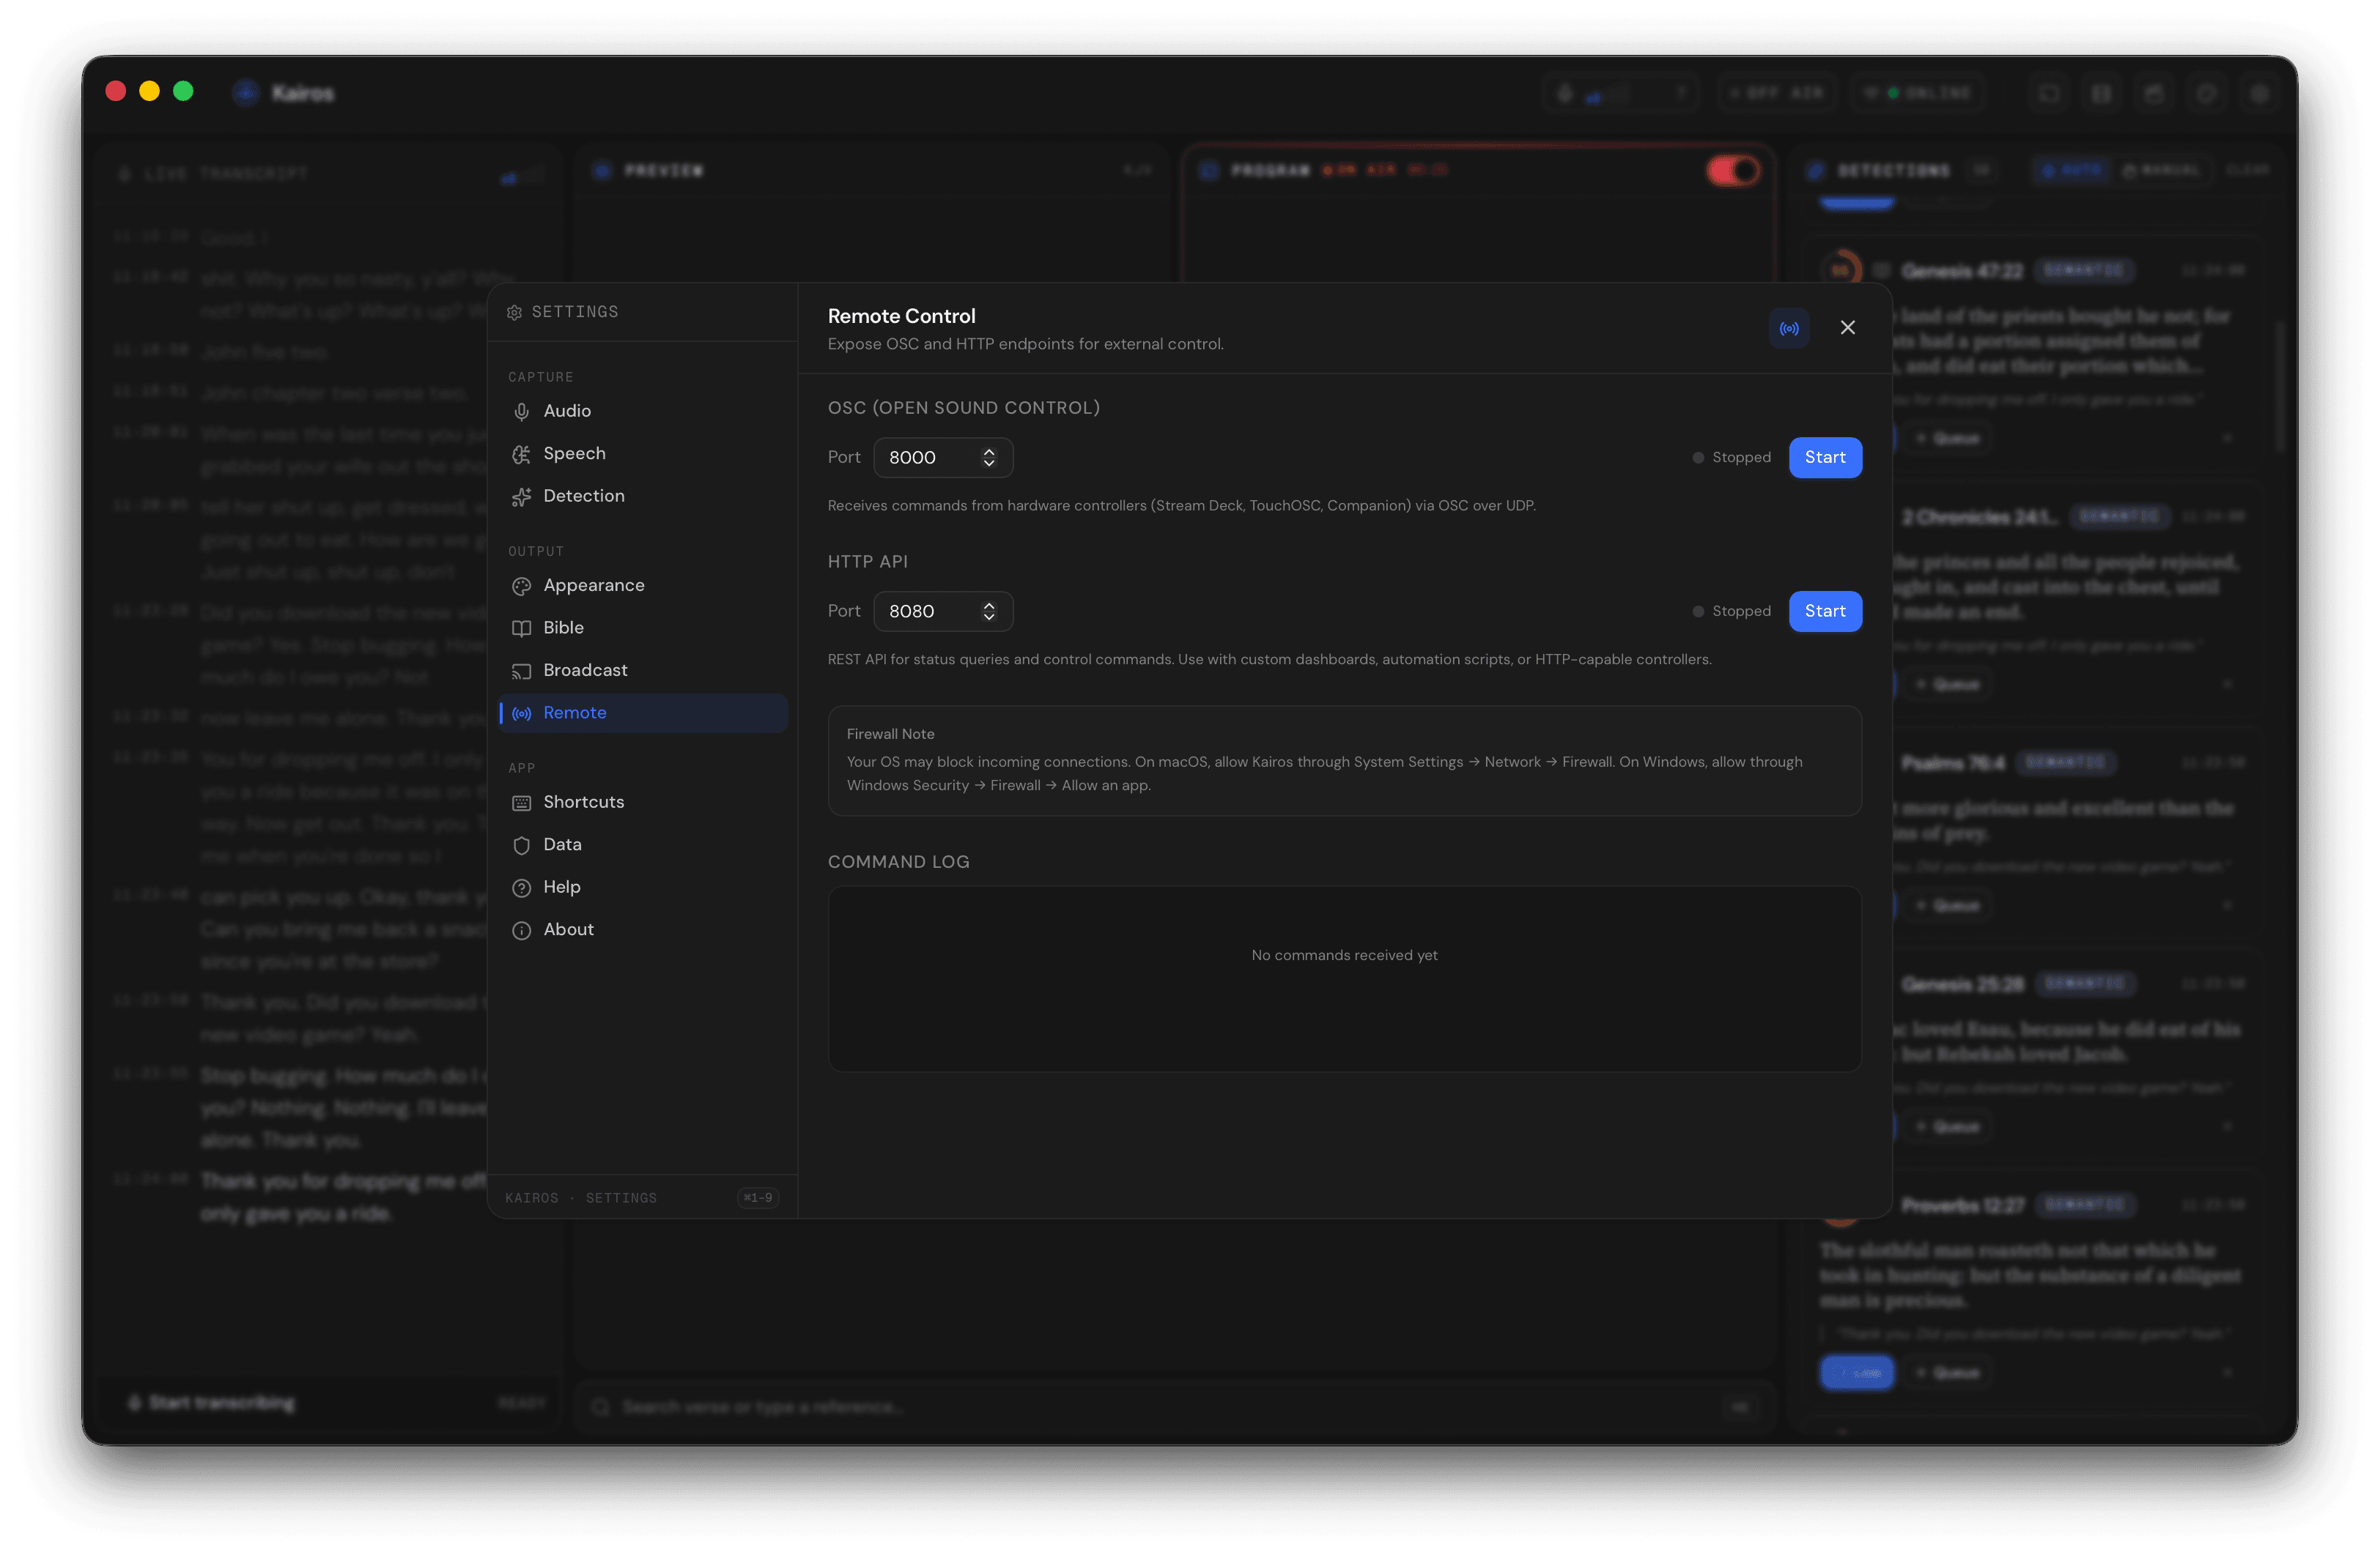Click CLEAR in the Detections header

2247,171
